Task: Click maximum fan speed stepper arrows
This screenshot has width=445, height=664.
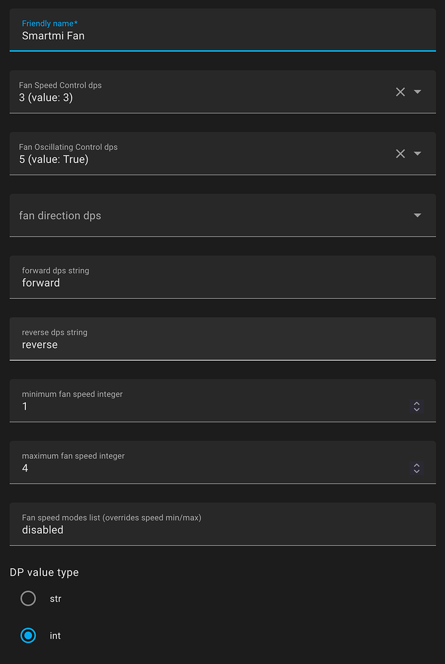Action: tap(416, 468)
